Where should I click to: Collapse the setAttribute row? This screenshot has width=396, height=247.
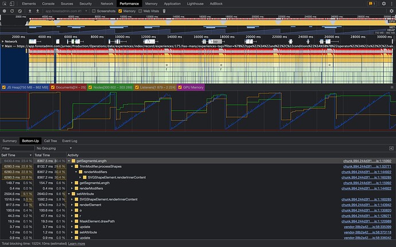[69, 194]
